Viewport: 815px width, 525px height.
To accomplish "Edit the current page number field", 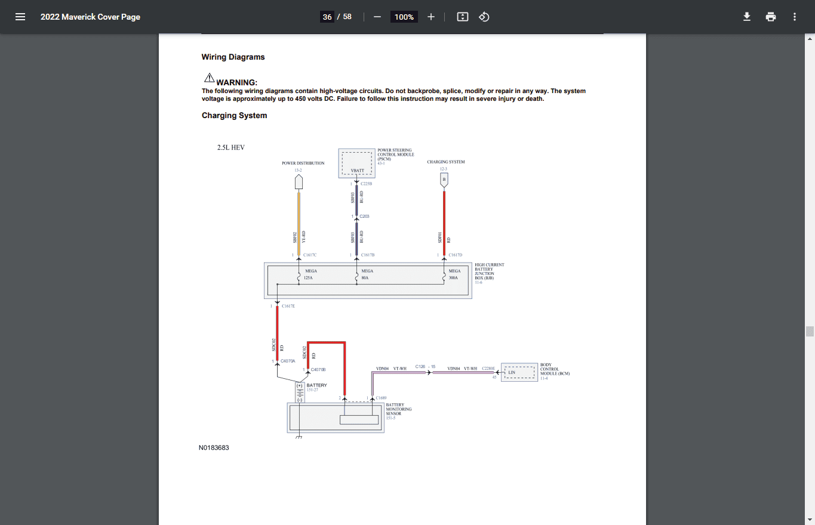I will tap(327, 17).
